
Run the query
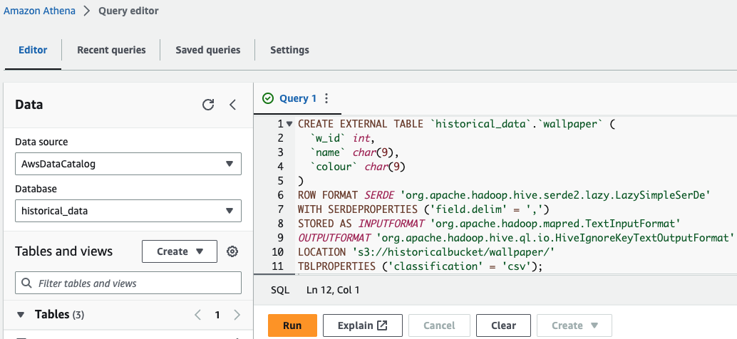[292, 325]
